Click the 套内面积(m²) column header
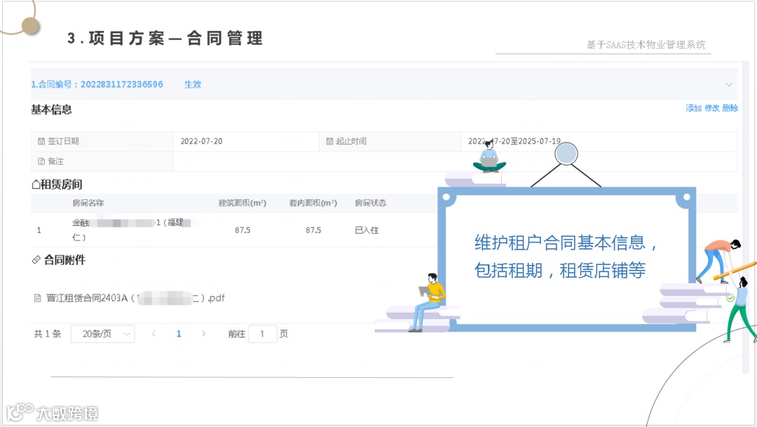 [313, 203]
